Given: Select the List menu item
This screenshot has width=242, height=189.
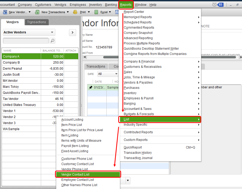Looking at the screenshot, I should click(x=160, y=119).
